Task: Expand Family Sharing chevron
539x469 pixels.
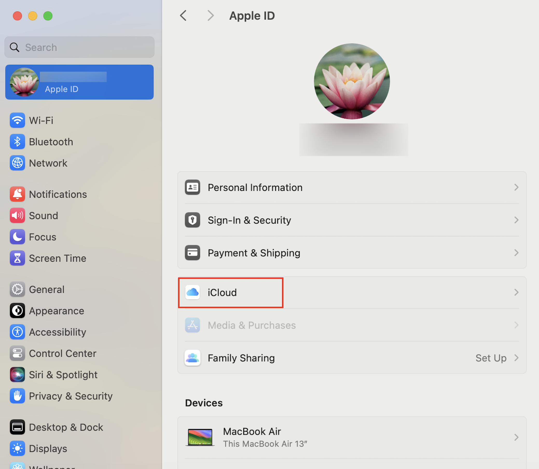Action: tap(516, 358)
